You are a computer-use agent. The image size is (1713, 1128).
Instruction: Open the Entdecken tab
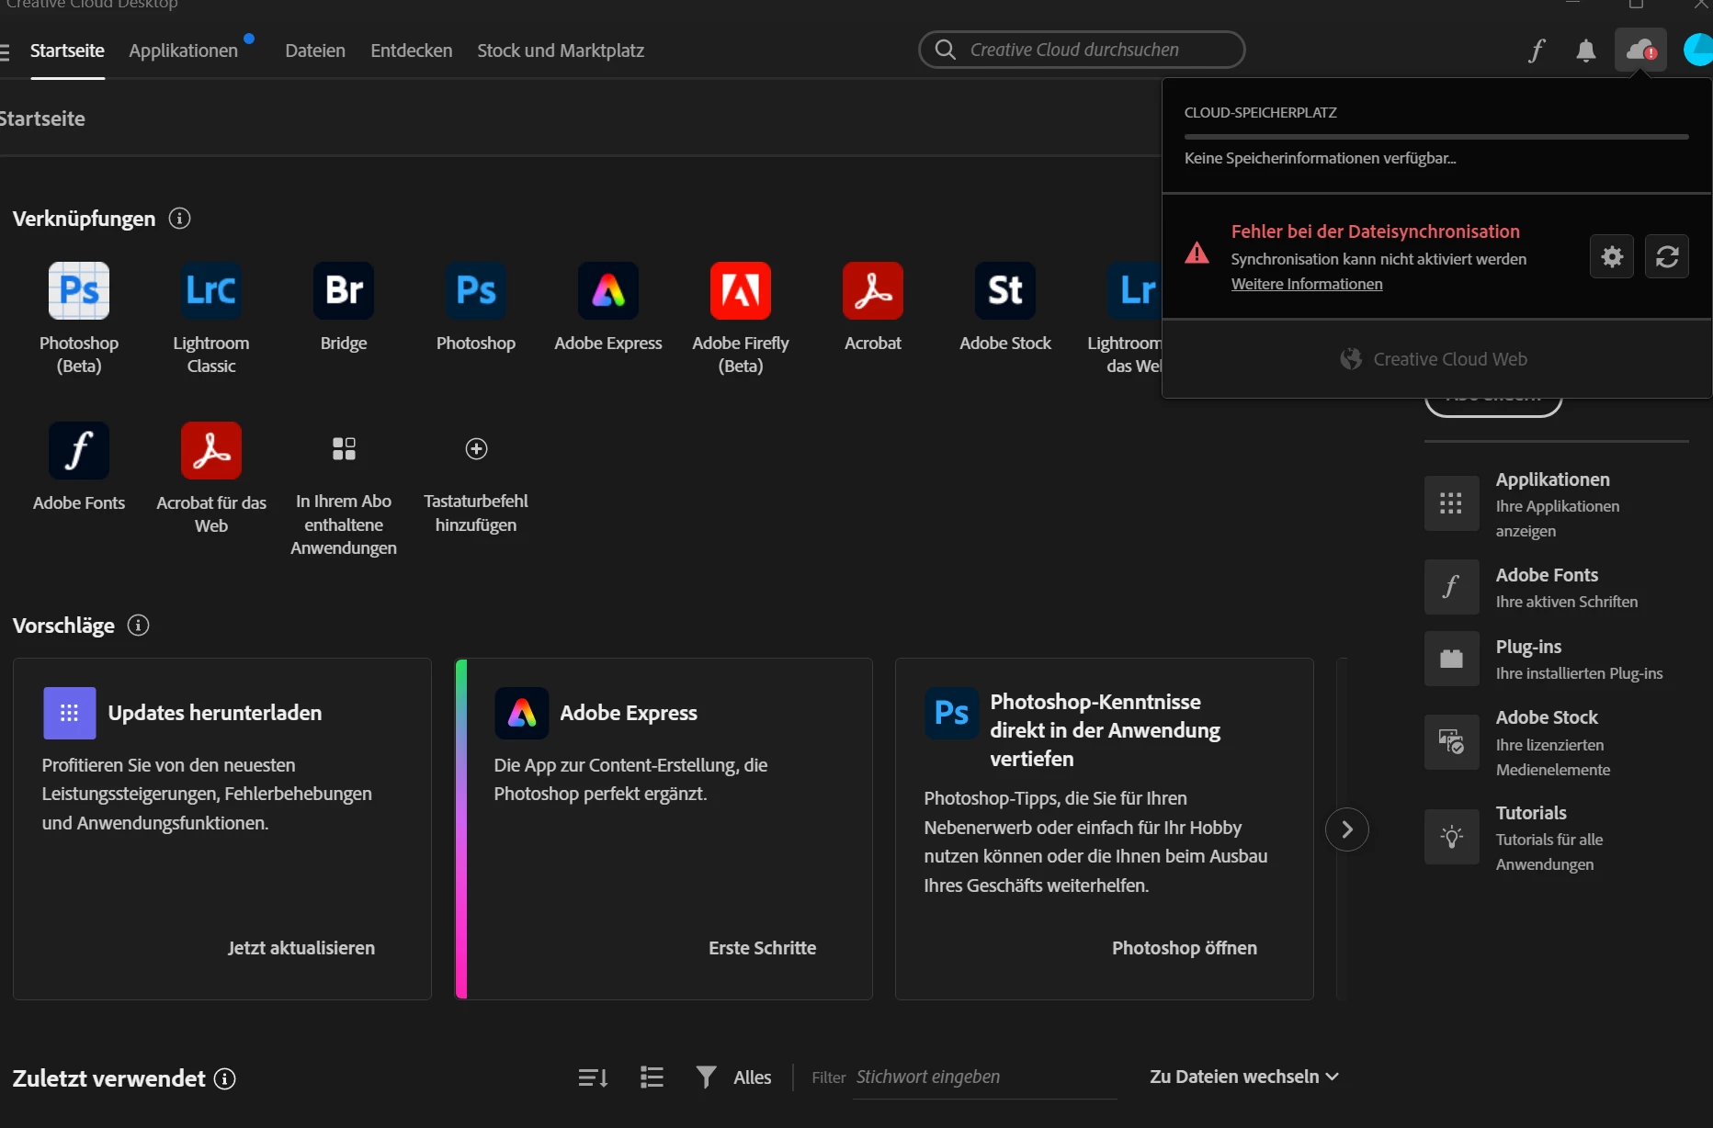[x=411, y=51]
